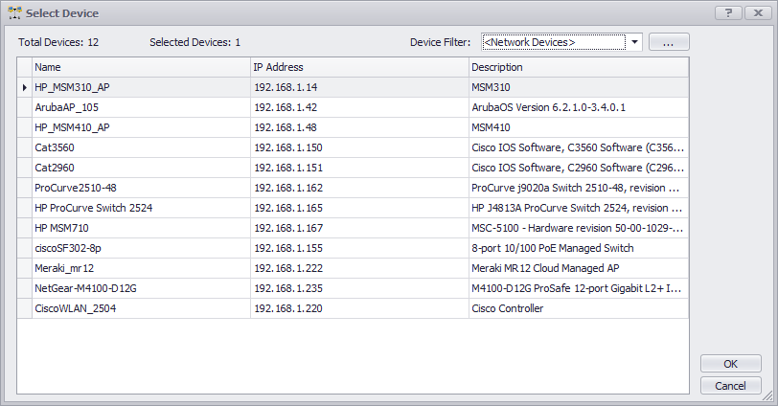Select the CiscoWLAN_2504 device row
This screenshot has height=406, width=778.
353,308
